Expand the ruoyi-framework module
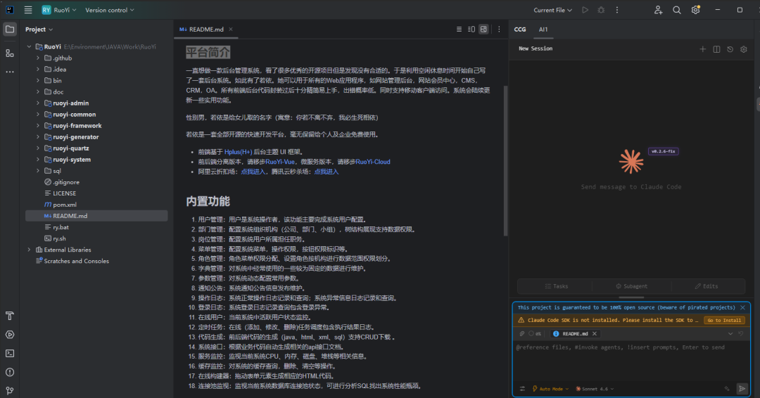This screenshot has width=760, height=398. coord(38,125)
